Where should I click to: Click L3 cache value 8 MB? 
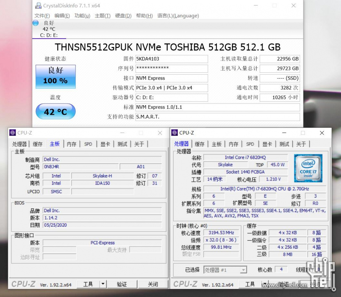[287, 254]
